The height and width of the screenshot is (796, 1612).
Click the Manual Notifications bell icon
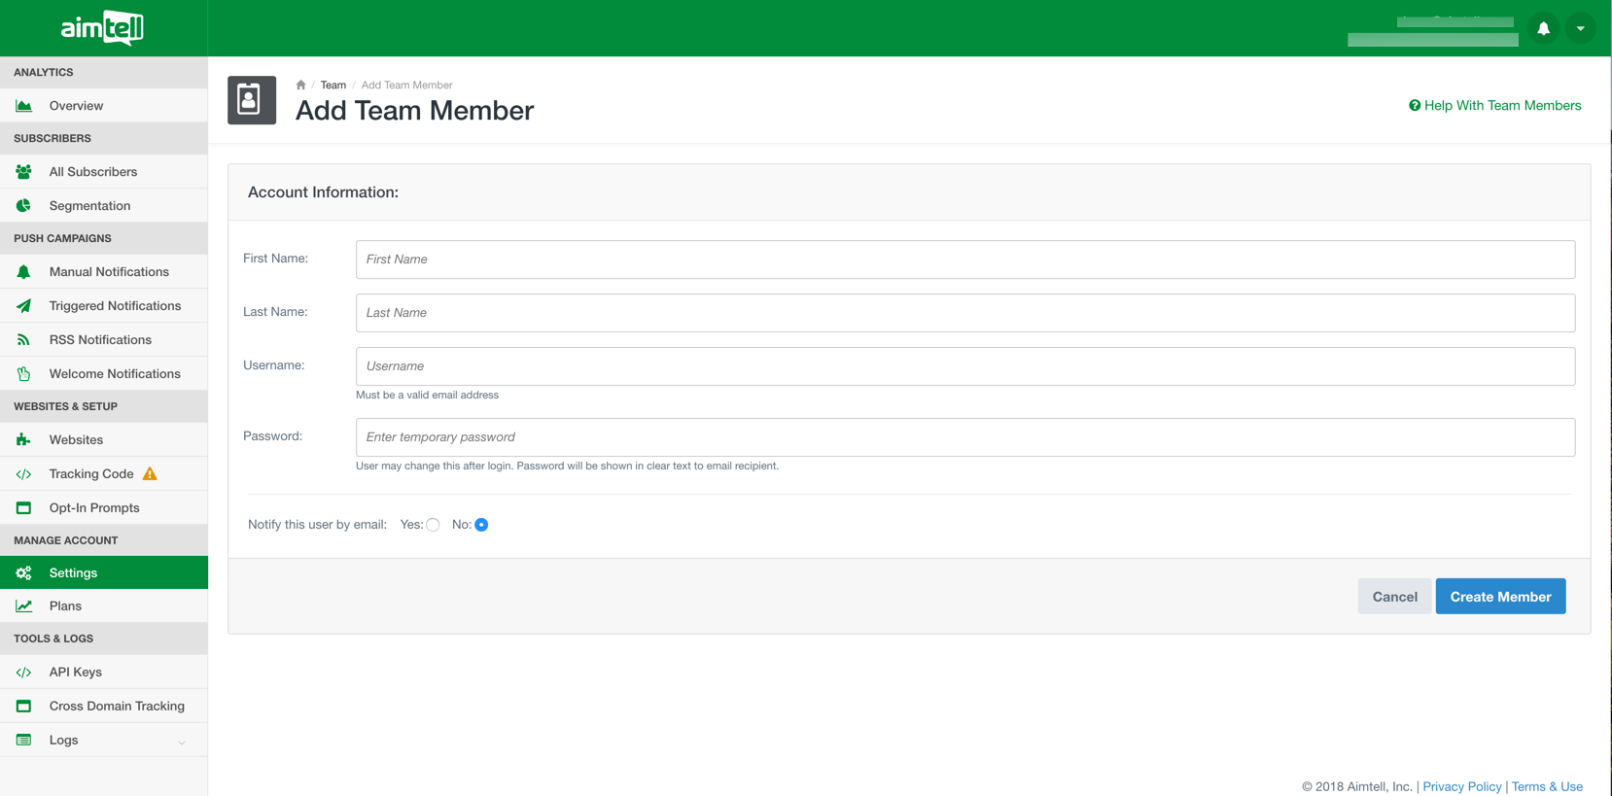pos(24,272)
